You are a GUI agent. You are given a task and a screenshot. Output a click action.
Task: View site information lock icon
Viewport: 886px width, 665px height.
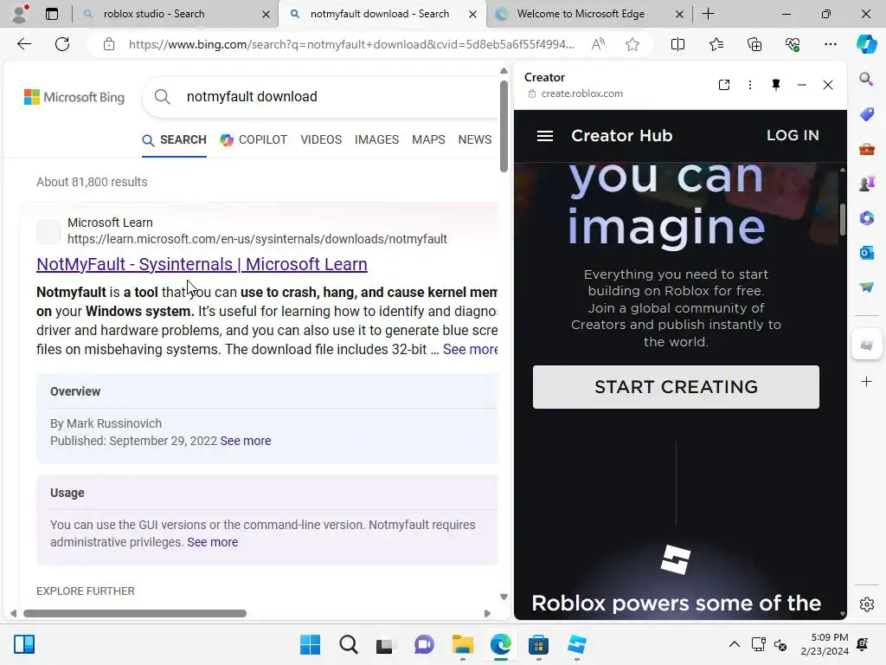(x=109, y=44)
